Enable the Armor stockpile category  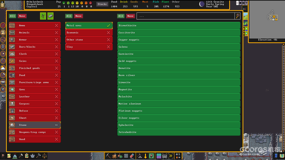tap(35, 40)
